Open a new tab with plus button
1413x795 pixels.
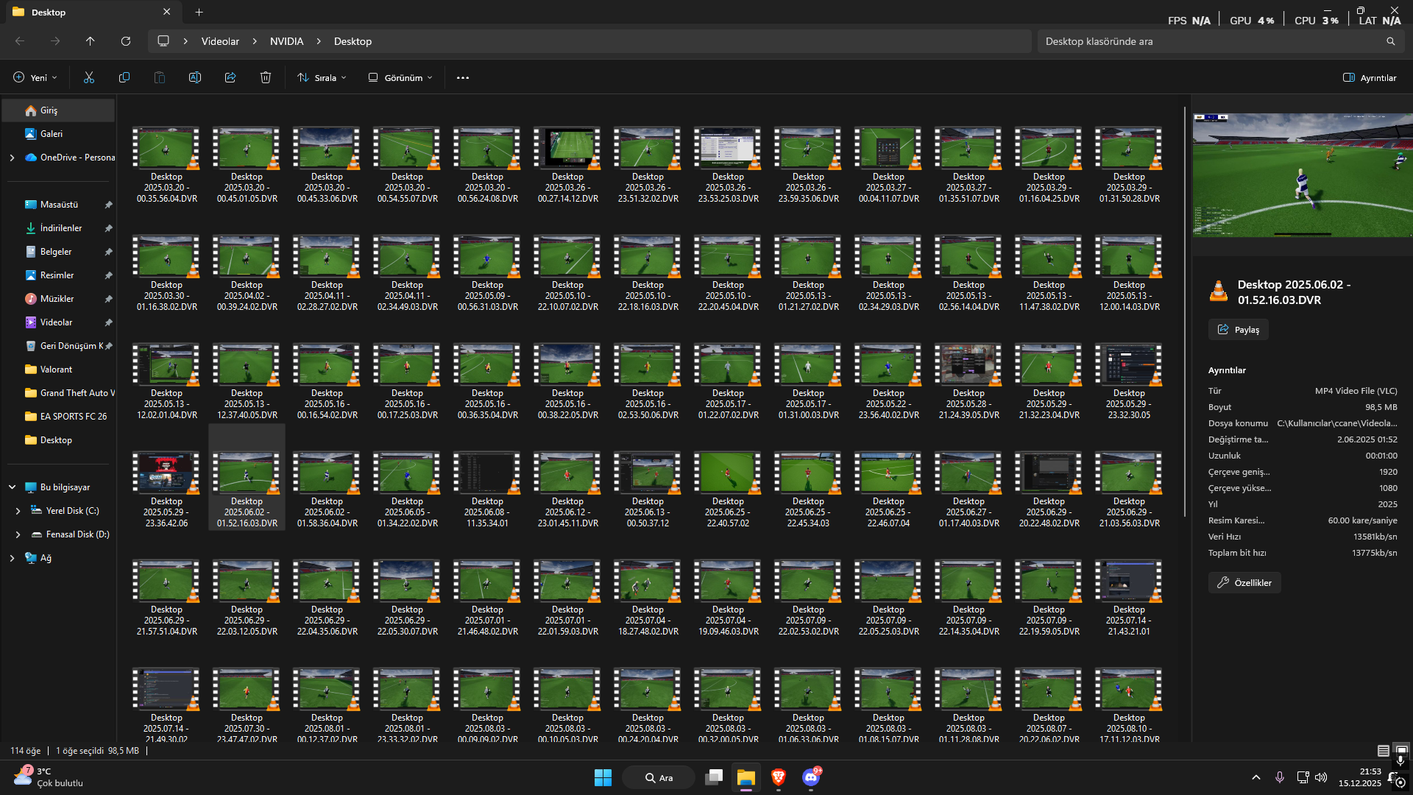(199, 12)
